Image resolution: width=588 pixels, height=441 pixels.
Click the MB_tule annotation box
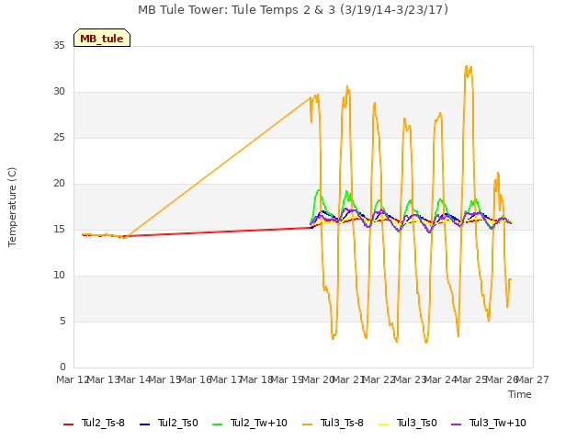coord(102,38)
